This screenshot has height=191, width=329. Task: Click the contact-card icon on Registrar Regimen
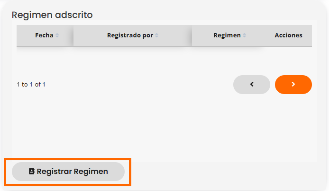pyautogui.click(x=32, y=172)
